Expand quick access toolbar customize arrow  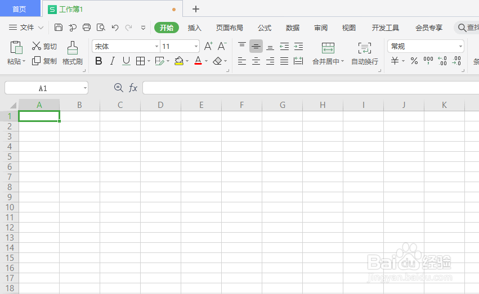[143, 28]
